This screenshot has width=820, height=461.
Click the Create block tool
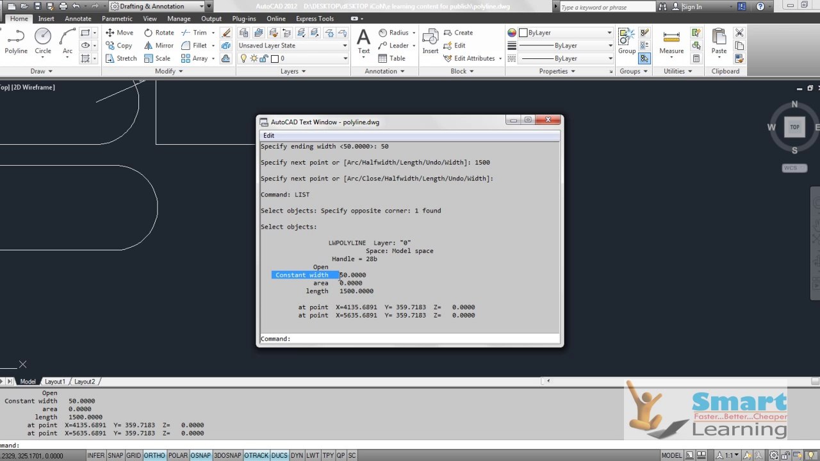458,33
